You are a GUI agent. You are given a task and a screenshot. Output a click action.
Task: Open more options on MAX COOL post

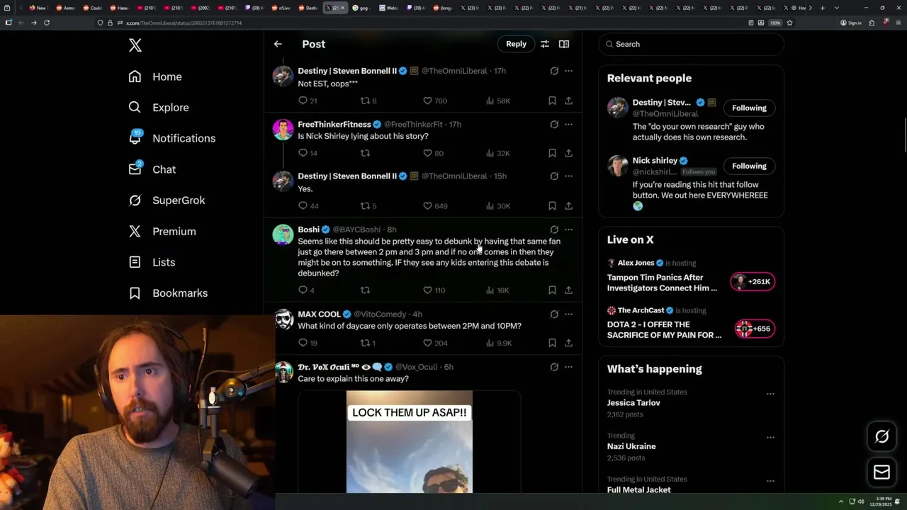[568, 314]
